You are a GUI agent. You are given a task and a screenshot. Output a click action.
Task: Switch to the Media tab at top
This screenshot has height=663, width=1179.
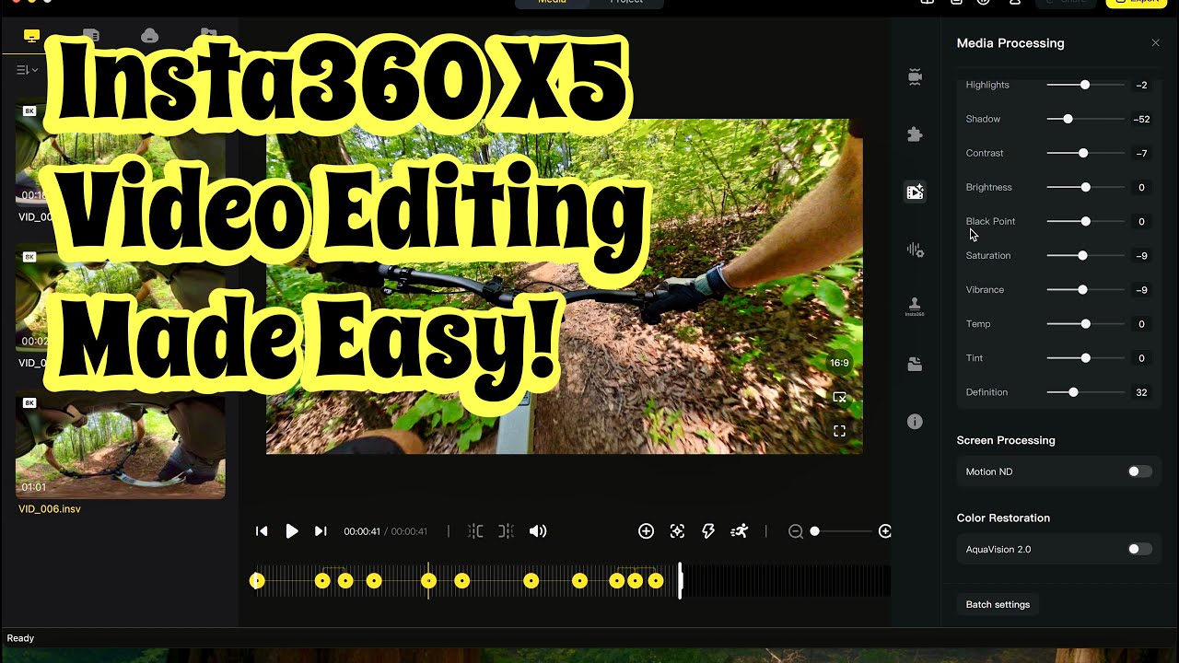coord(552,3)
